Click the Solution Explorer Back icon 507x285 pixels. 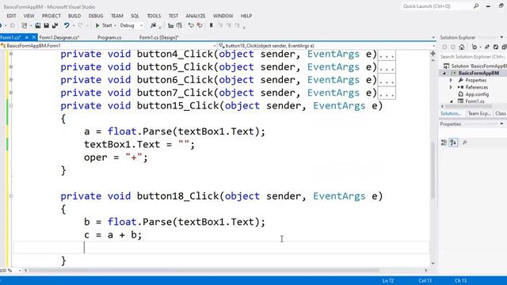(444, 47)
